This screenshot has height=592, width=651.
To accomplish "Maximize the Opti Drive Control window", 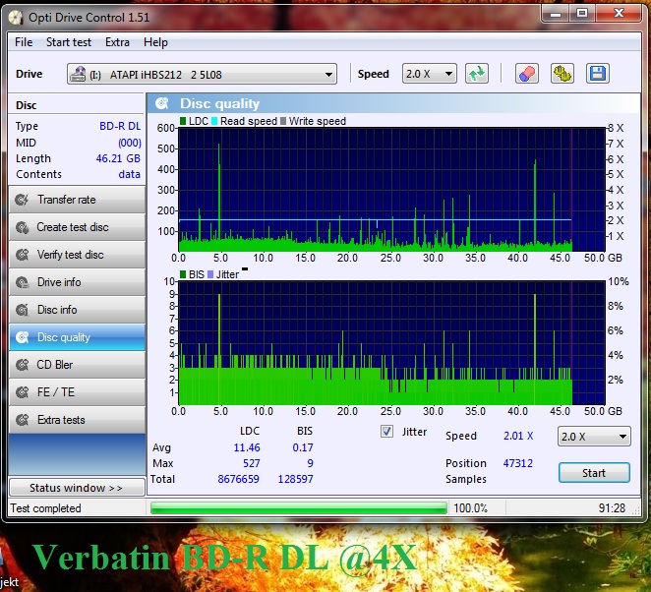I will [x=582, y=14].
